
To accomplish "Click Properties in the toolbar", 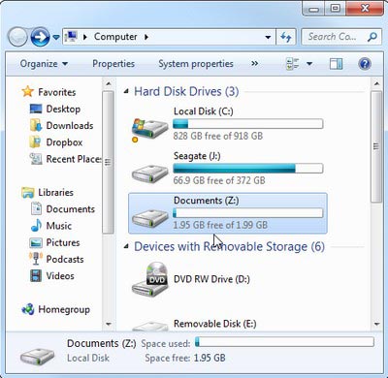I will (113, 64).
